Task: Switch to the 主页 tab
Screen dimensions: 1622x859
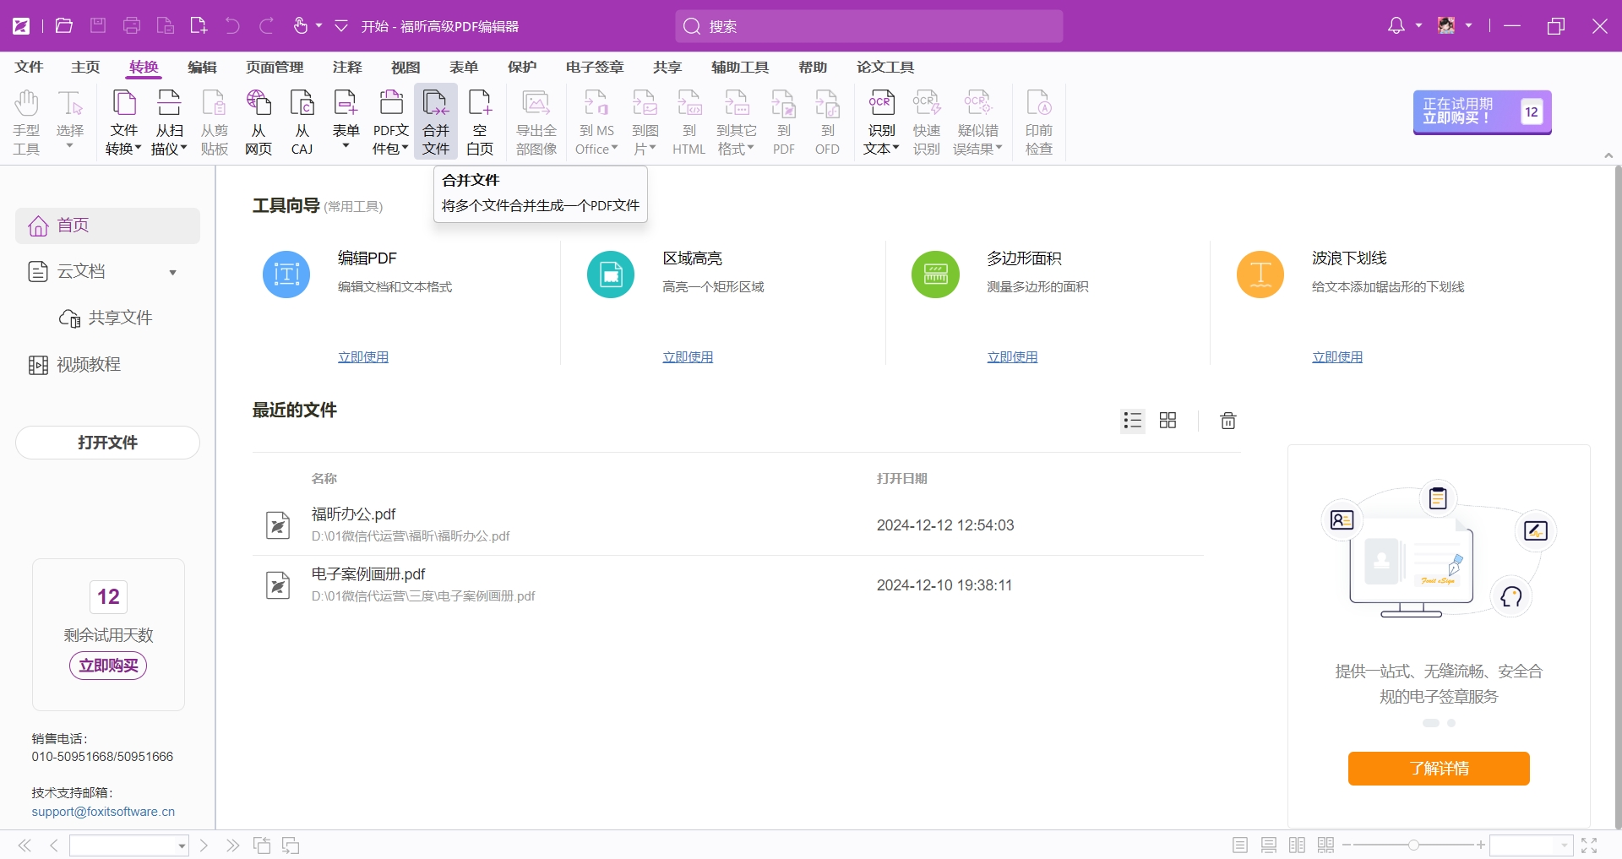Action: tap(85, 67)
